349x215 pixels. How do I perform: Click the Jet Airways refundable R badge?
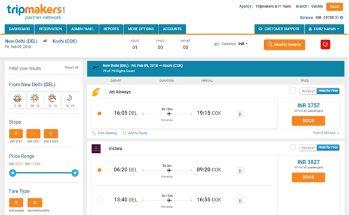pos(240,114)
